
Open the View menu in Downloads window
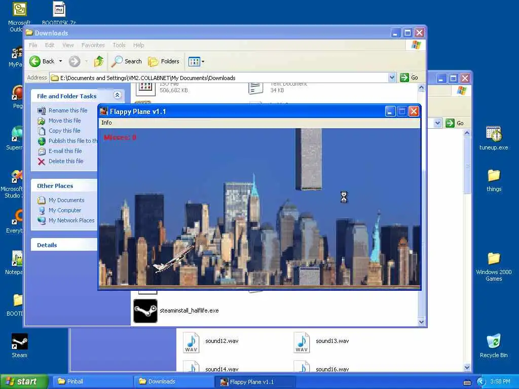(x=68, y=45)
